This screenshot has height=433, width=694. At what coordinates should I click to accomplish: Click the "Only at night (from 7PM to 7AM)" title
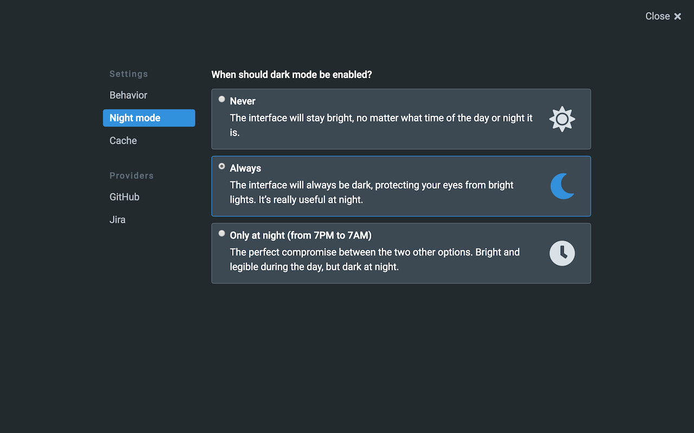(300, 235)
